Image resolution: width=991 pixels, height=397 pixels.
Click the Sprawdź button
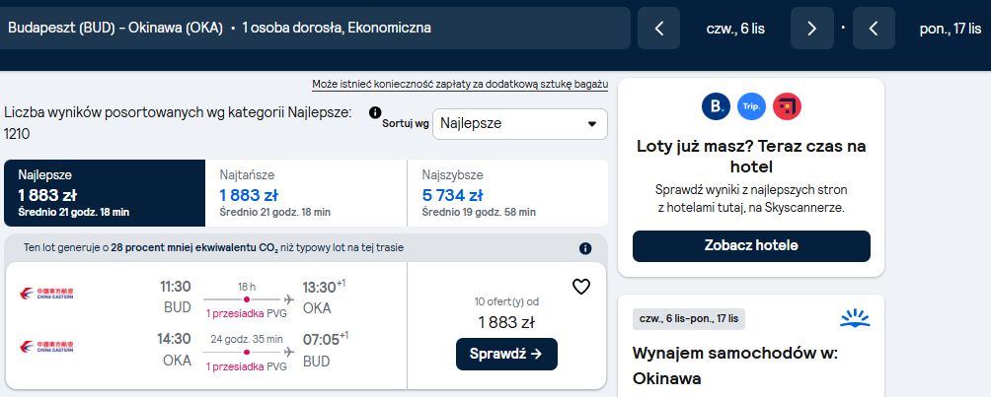507,354
